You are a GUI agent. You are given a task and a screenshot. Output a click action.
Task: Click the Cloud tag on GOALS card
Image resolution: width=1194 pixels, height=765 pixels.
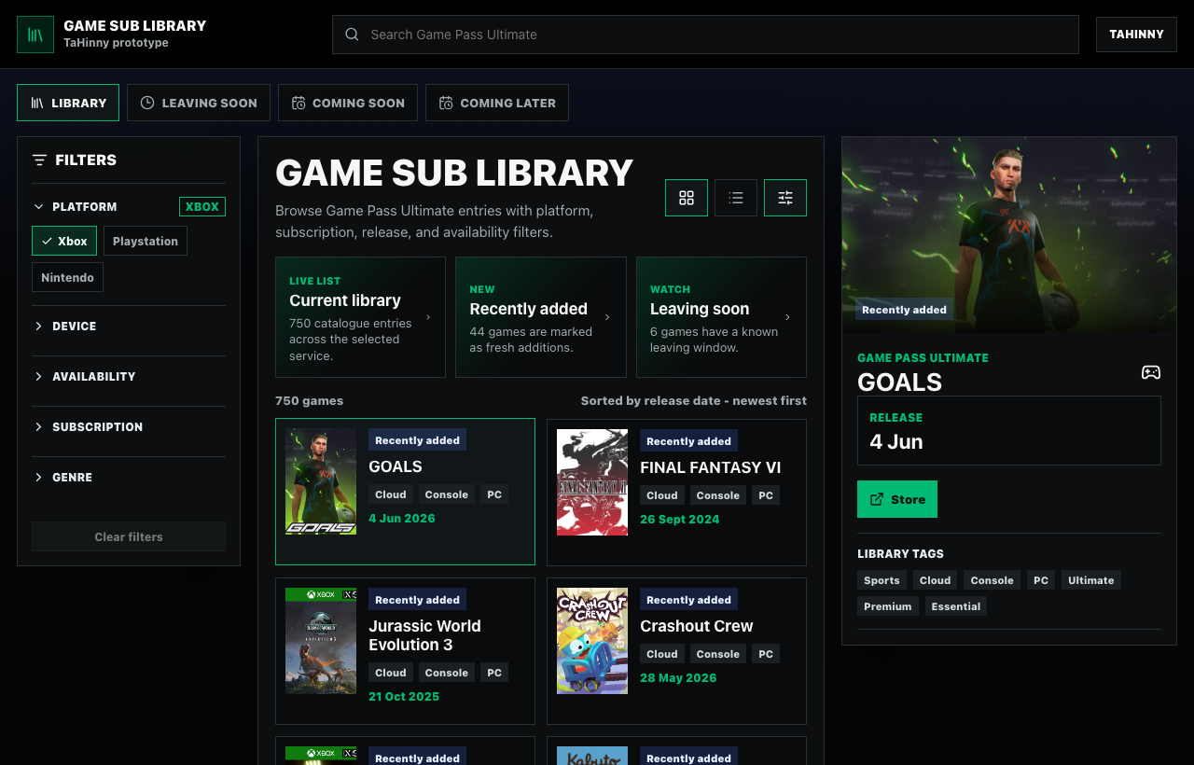391,494
